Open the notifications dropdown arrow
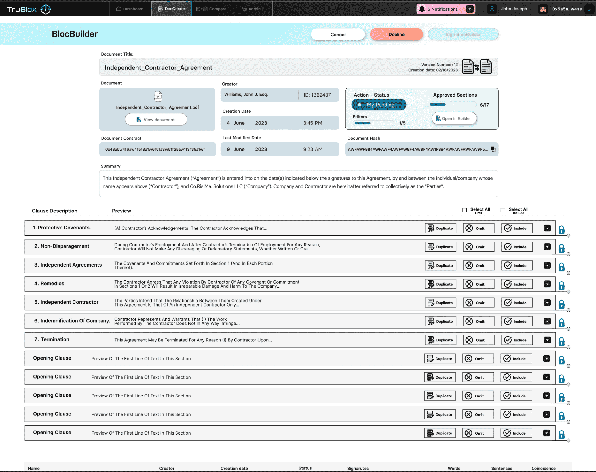 [x=470, y=9]
